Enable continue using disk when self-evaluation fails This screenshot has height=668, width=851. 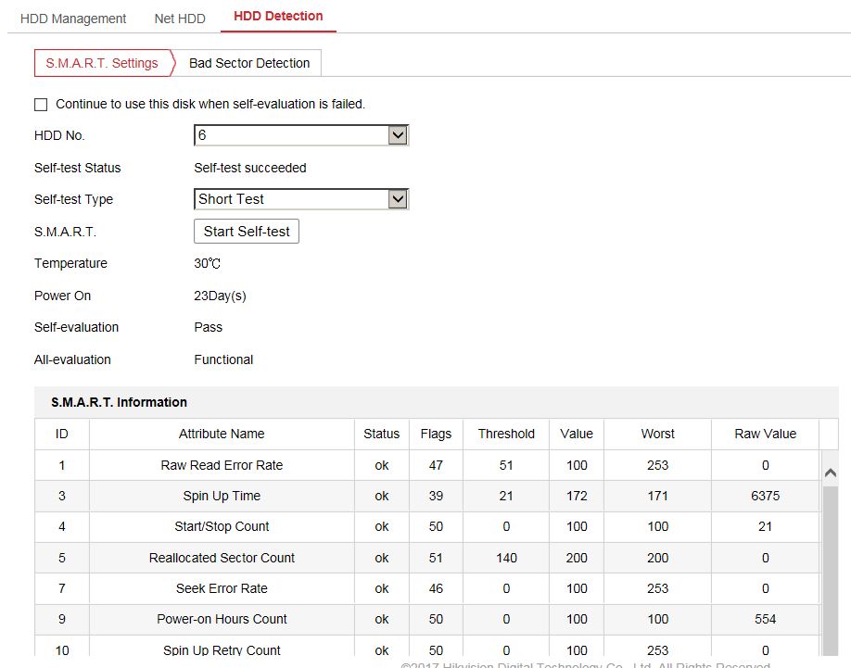click(x=41, y=105)
